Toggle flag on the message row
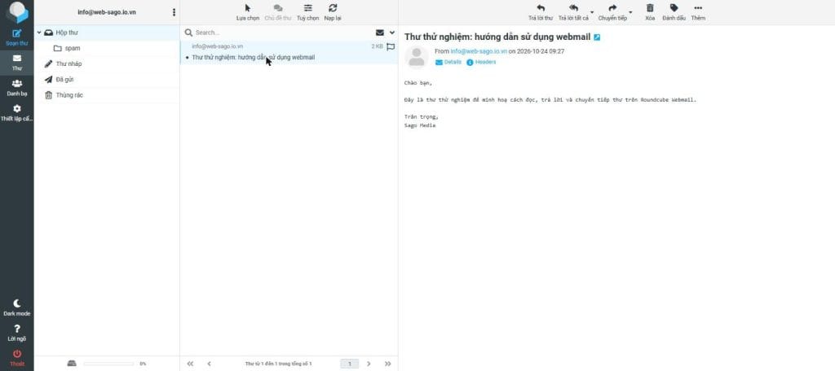The width and height of the screenshot is (835, 371). pyautogui.click(x=391, y=46)
